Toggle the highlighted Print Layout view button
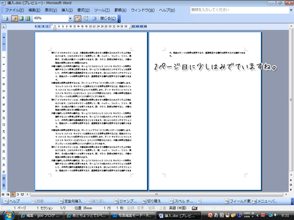This screenshot has width=294, height=220. [x=13, y=194]
